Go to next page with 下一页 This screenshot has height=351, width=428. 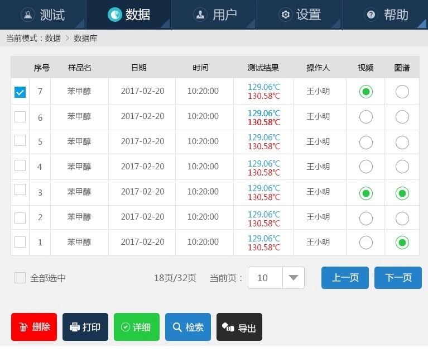tap(398, 278)
